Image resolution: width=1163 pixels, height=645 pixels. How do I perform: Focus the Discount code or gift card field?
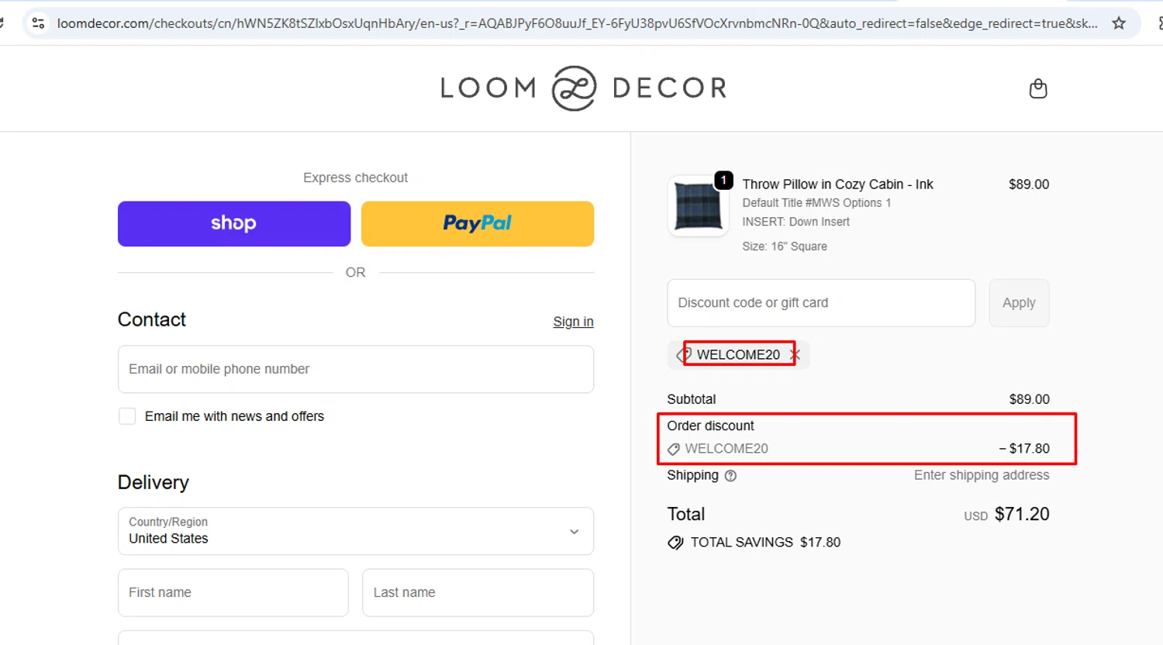click(x=821, y=303)
